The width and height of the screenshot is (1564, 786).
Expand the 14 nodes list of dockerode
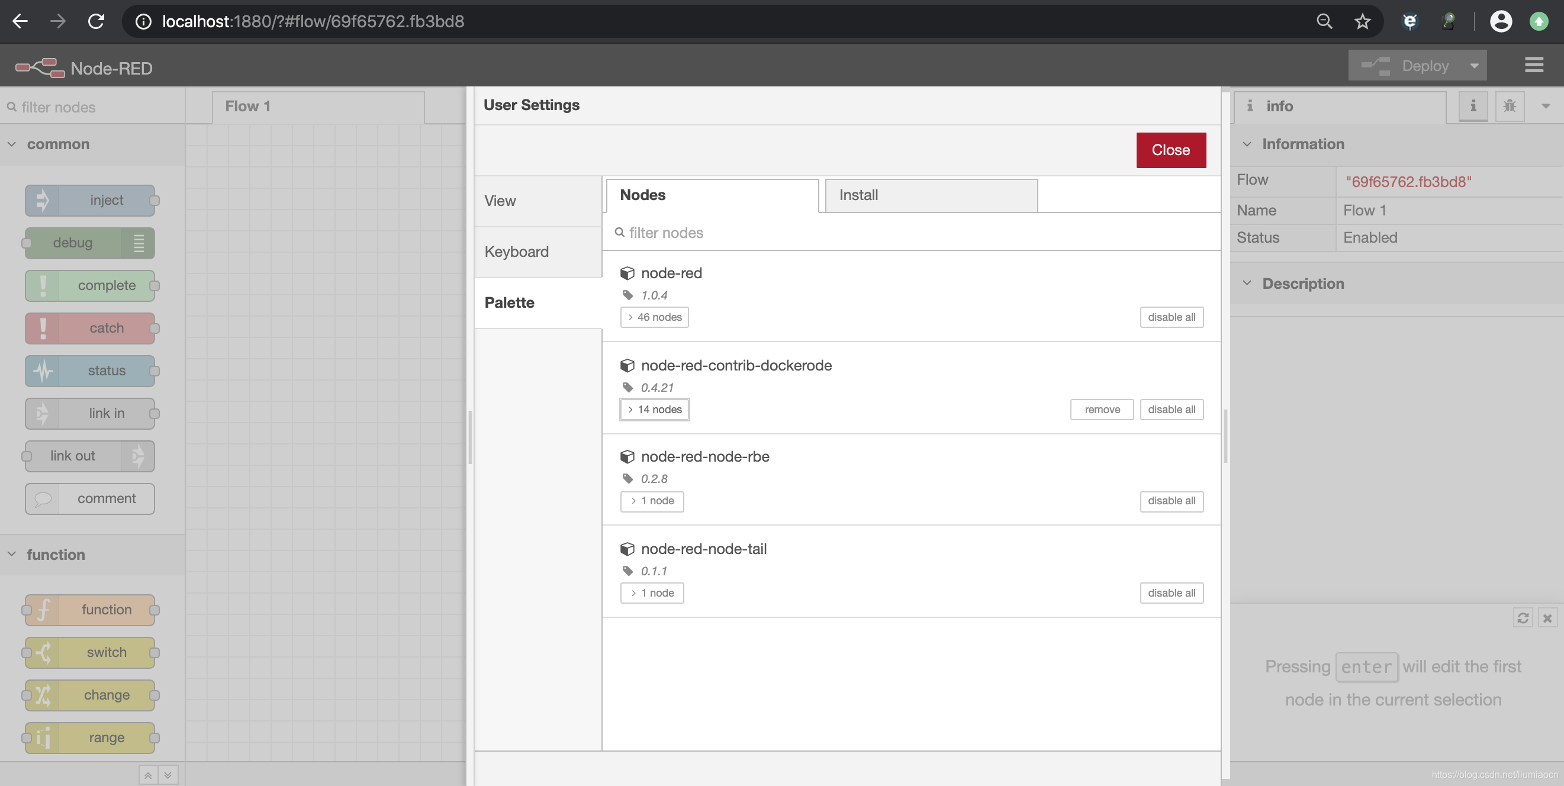655,409
